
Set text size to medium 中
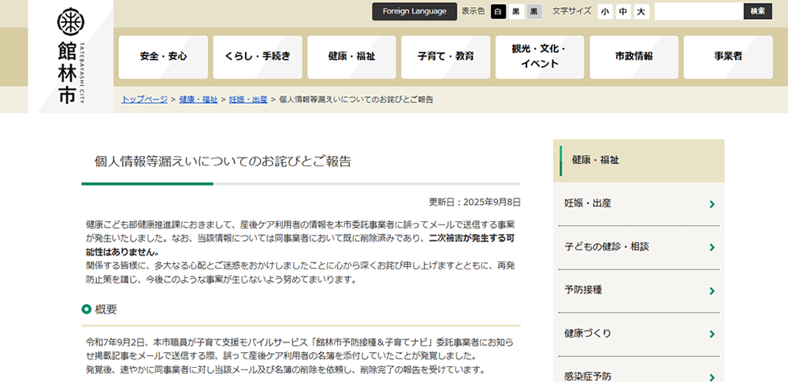point(623,12)
